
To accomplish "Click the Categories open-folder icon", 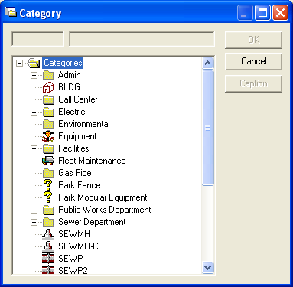I will coord(34,63).
